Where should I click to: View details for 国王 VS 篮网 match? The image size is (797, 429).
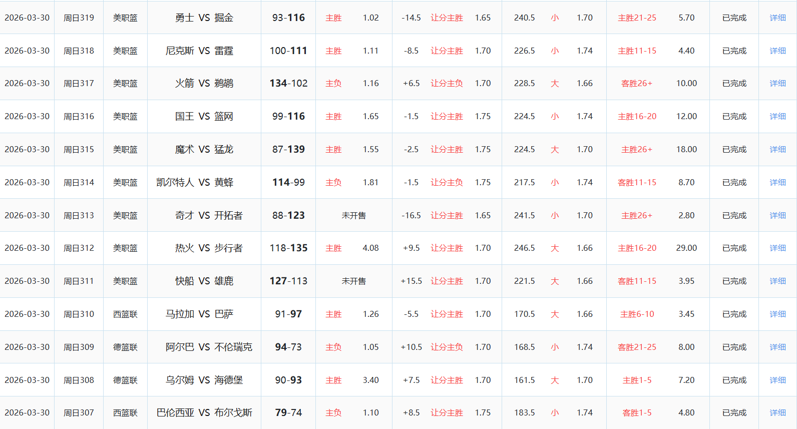pos(777,116)
